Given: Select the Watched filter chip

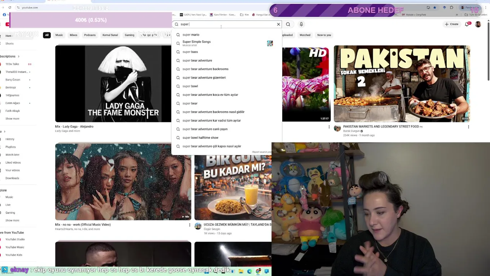Looking at the screenshot, I should coord(305,35).
